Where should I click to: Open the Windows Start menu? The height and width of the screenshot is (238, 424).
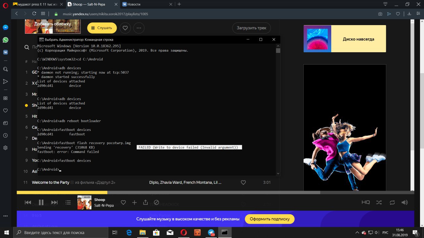coord(7,232)
